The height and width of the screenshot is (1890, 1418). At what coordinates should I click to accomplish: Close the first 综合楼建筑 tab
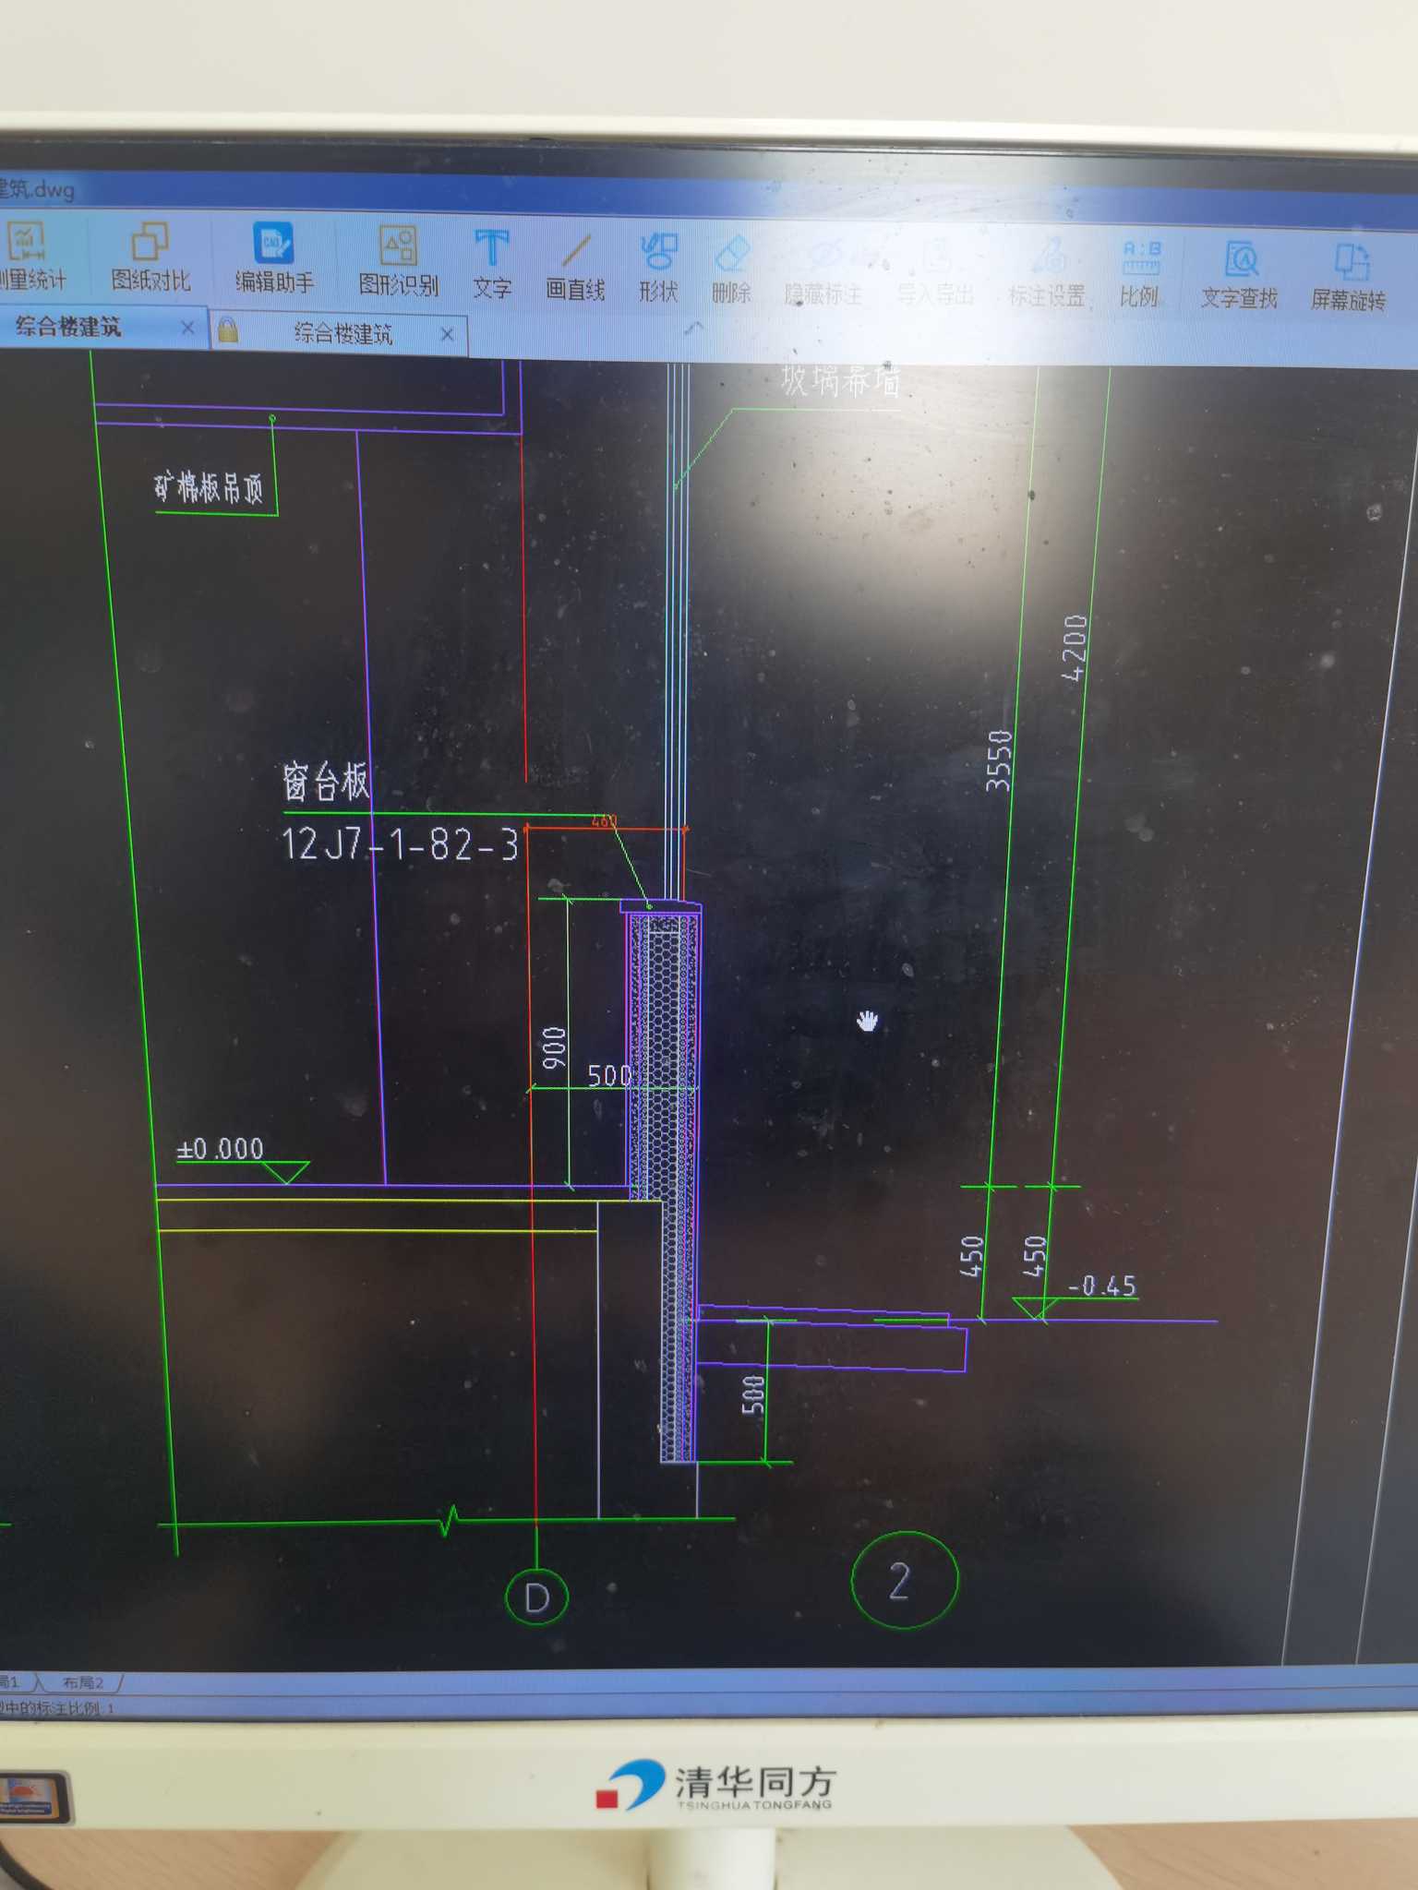pos(187,328)
